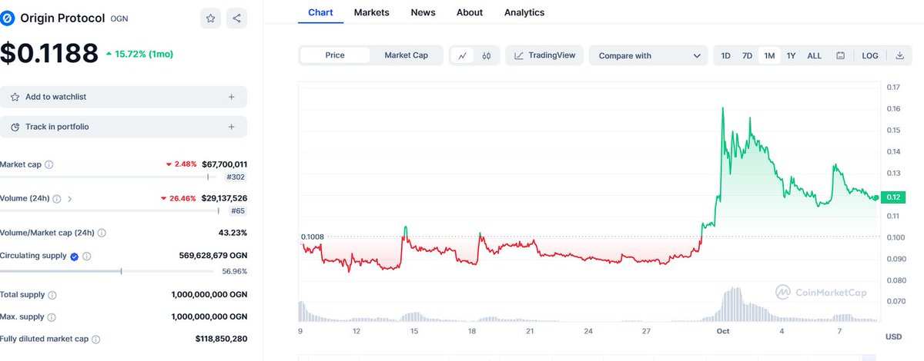Click Fully diluted market cap info icon

click(95, 339)
